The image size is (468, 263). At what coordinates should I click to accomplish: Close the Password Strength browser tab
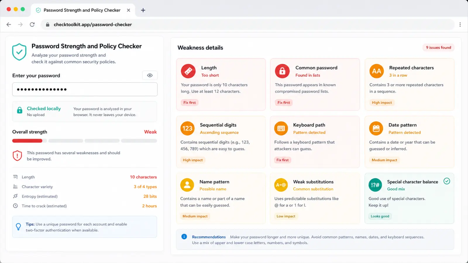[128, 10]
